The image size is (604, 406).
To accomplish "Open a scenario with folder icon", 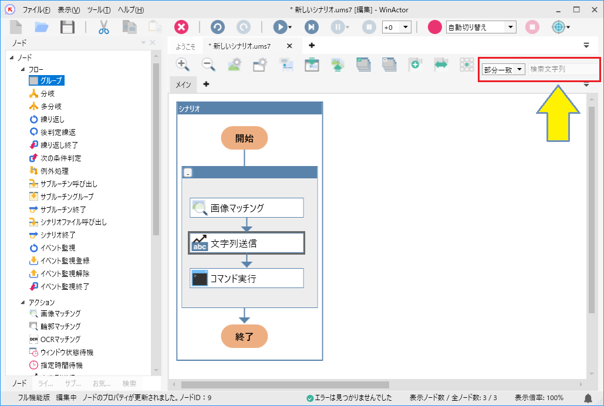I will [41, 28].
